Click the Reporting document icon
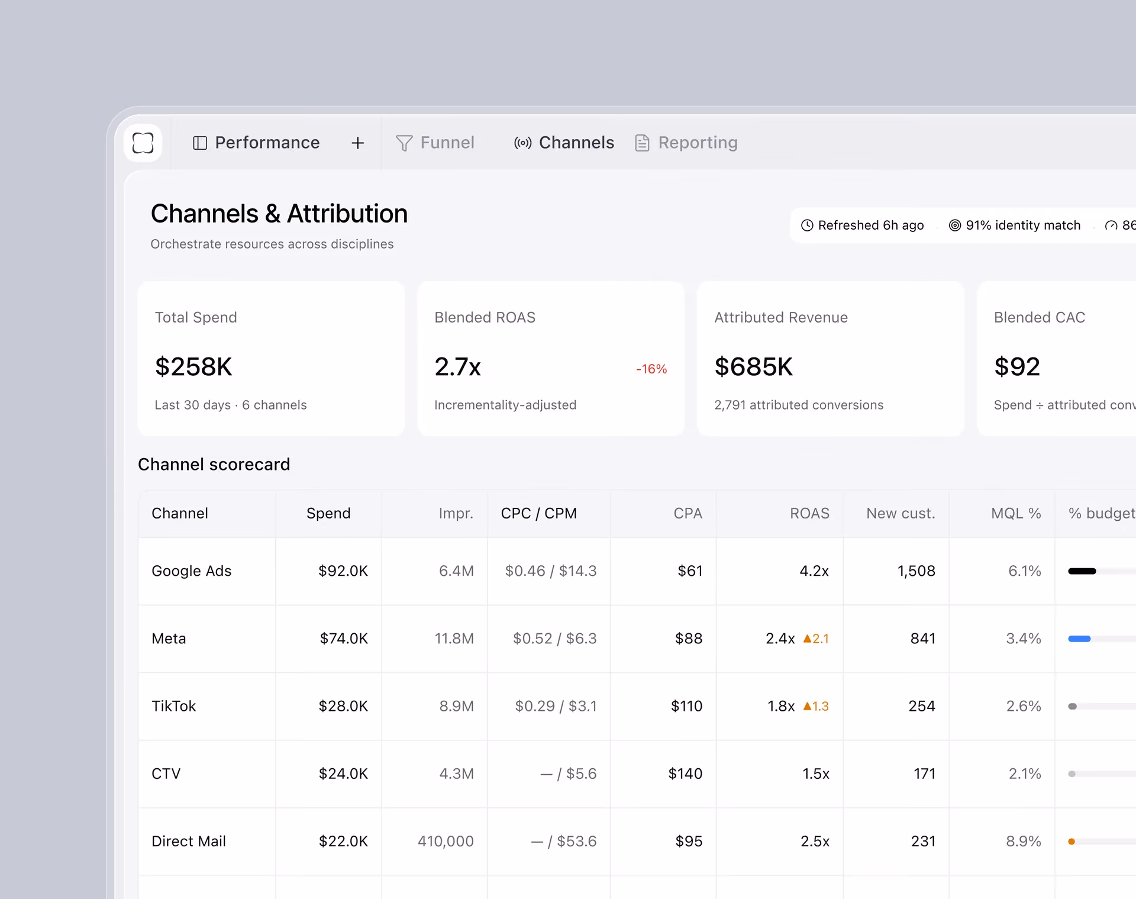Viewport: 1136px width, 899px height. [x=642, y=143]
